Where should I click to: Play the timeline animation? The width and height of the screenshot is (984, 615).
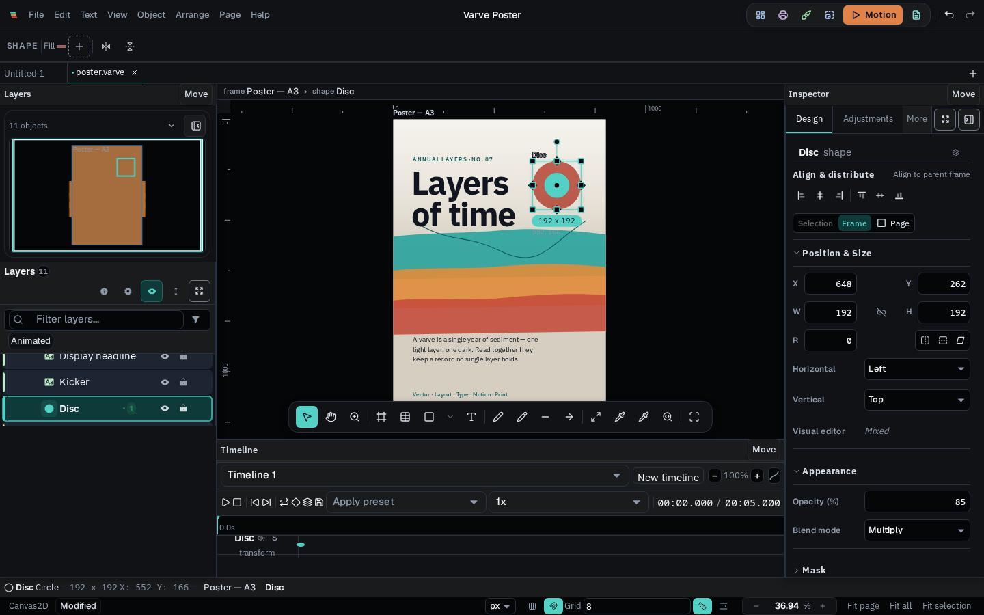pyautogui.click(x=225, y=502)
